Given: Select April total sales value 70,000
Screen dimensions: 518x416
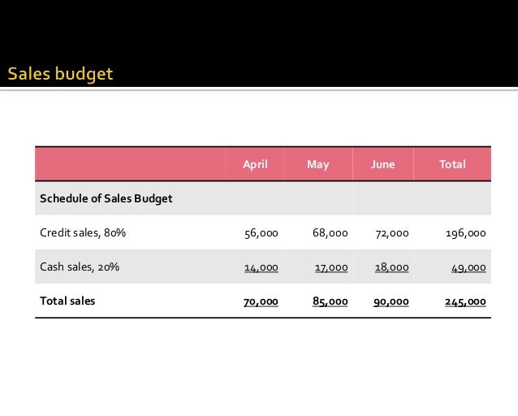Looking at the screenshot, I should [x=261, y=301].
